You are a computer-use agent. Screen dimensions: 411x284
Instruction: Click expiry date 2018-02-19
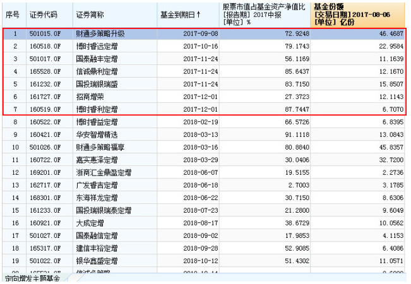(x=201, y=122)
